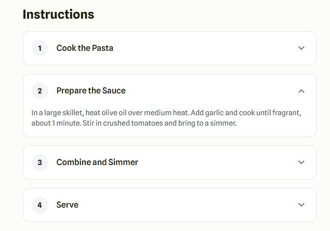Image resolution: width=330 pixels, height=231 pixels.
Task: Collapse Prepare the Sauce with the up chevron
Action: click(x=301, y=91)
